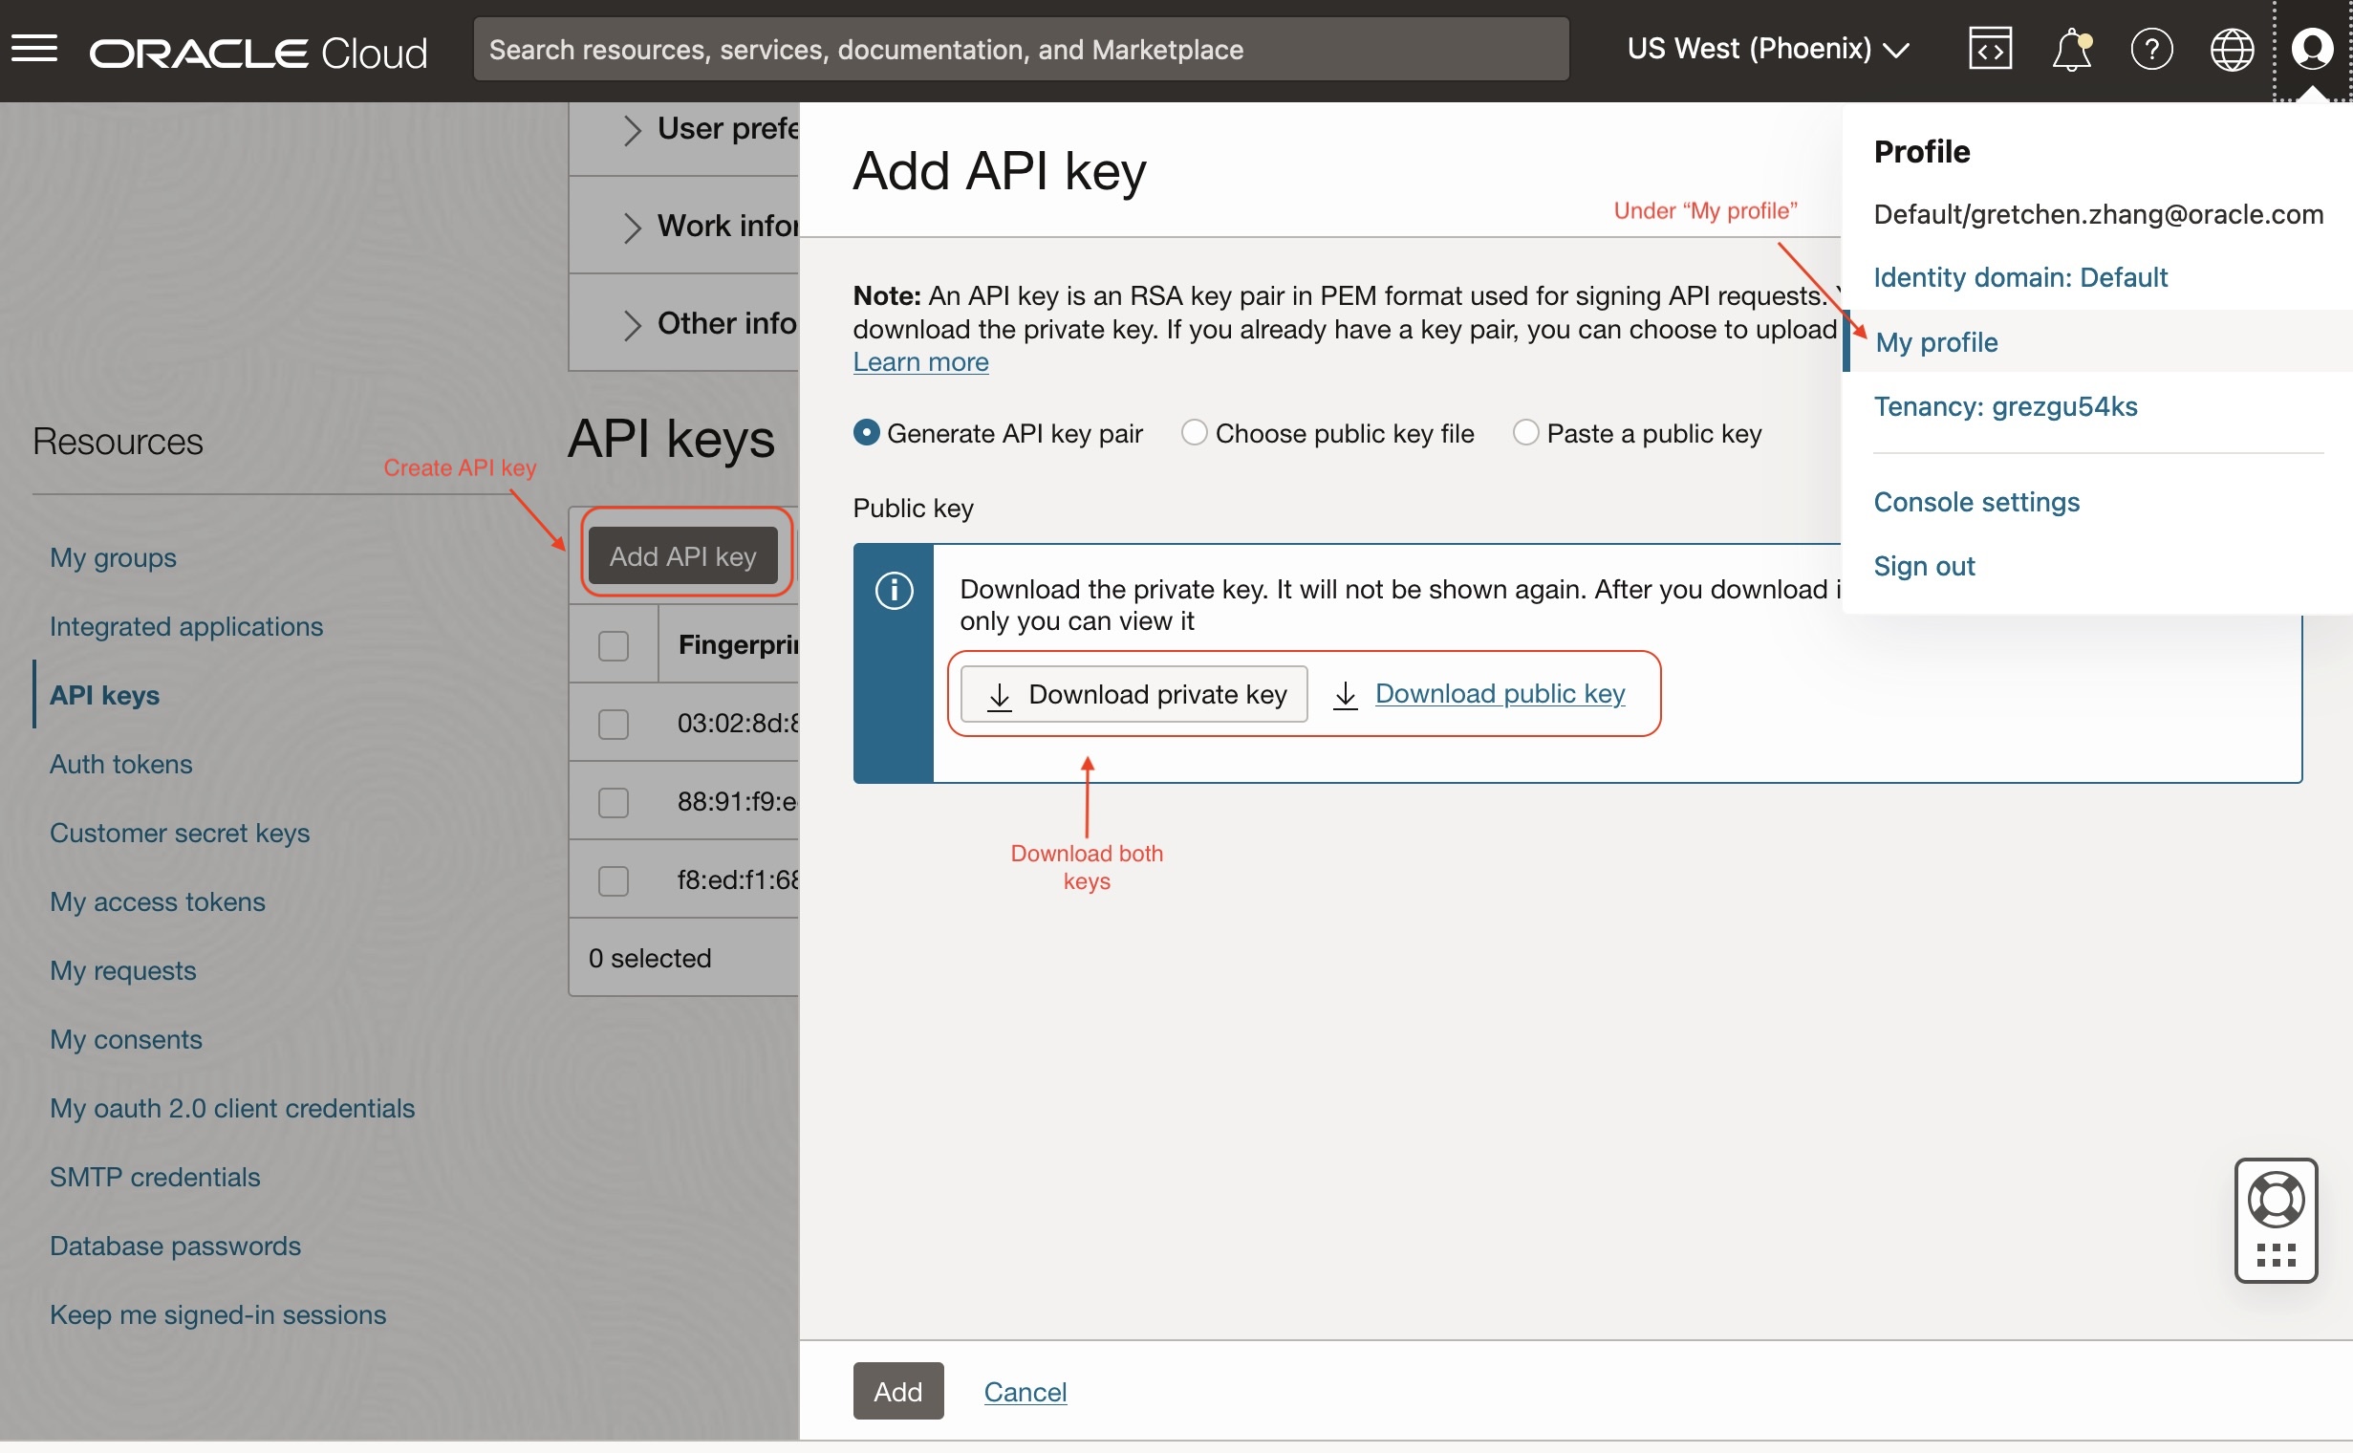The width and height of the screenshot is (2353, 1453).
Task: Select Choose public key file option
Action: tap(1194, 433)
